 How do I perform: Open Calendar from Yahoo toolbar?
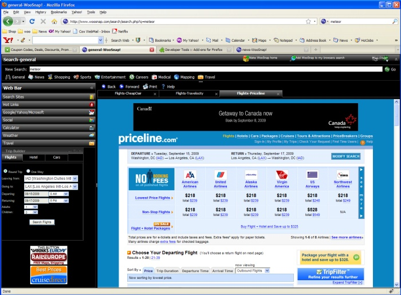[235, 41]
